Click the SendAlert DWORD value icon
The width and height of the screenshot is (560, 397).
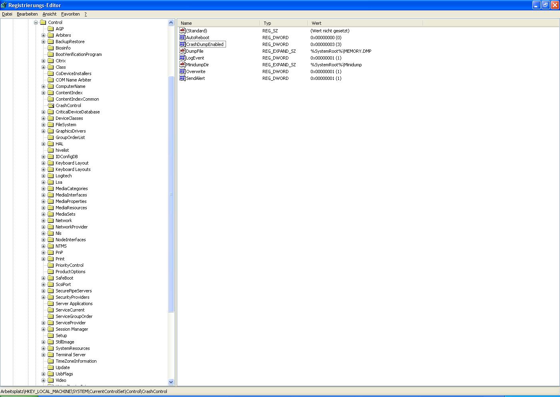(182, 78)
